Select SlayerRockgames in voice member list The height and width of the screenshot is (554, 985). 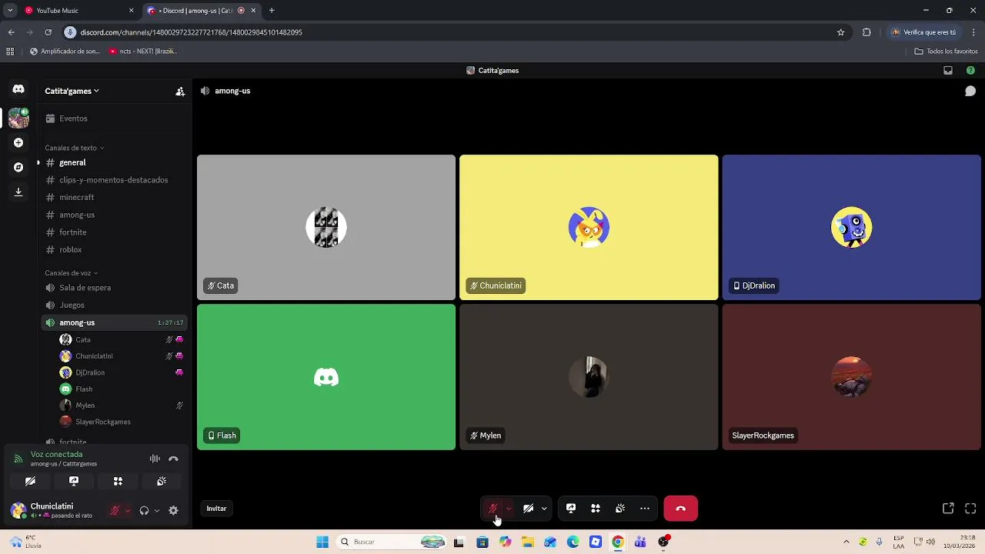(122, 422)
